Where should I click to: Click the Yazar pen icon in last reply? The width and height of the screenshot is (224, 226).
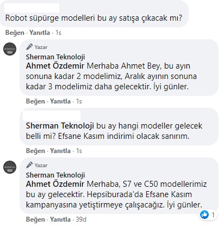[x=29, y=165]
